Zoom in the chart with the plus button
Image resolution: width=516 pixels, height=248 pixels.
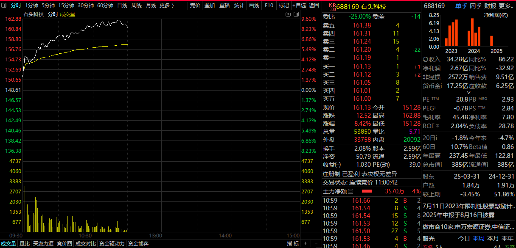click(306, 243)
